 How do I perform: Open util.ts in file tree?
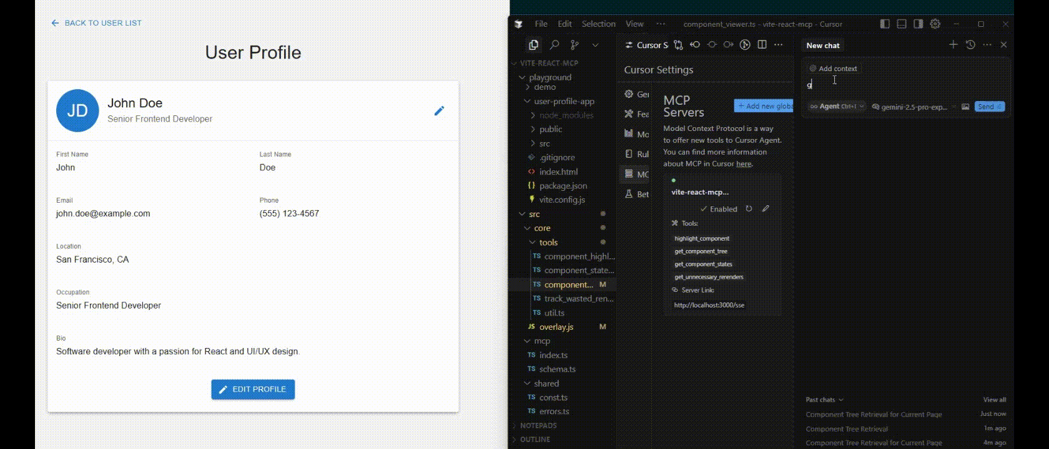(x=554, y=313)
